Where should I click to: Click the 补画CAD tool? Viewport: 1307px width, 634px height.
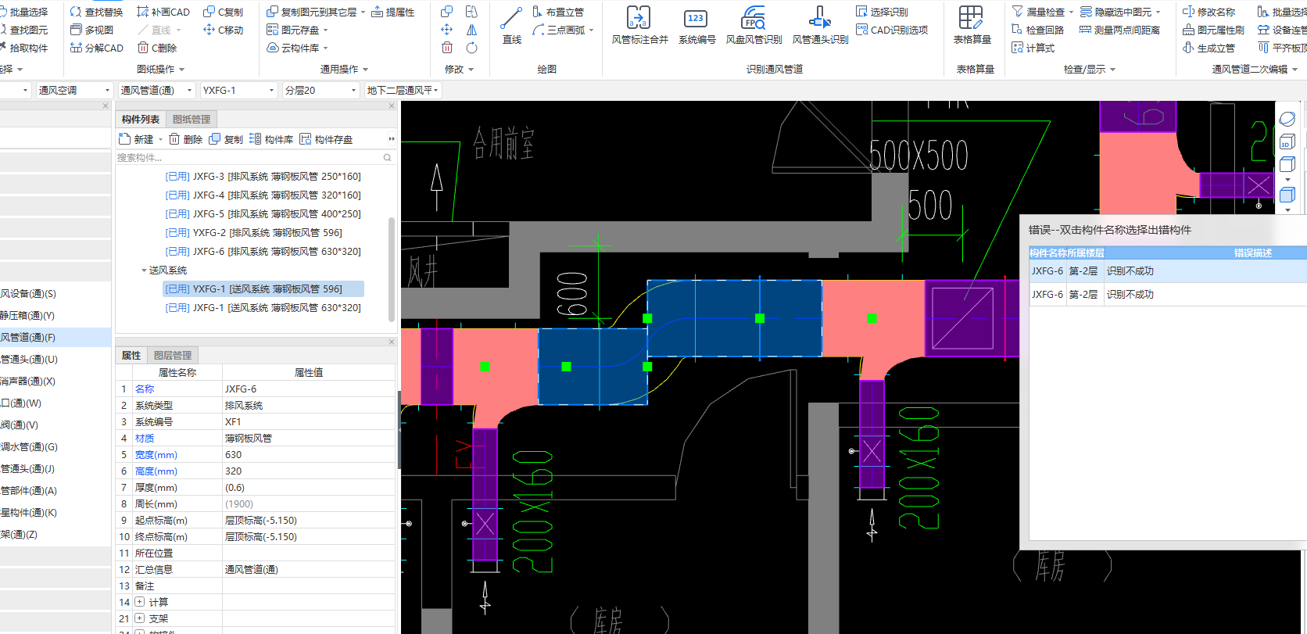tap(163, 12)
